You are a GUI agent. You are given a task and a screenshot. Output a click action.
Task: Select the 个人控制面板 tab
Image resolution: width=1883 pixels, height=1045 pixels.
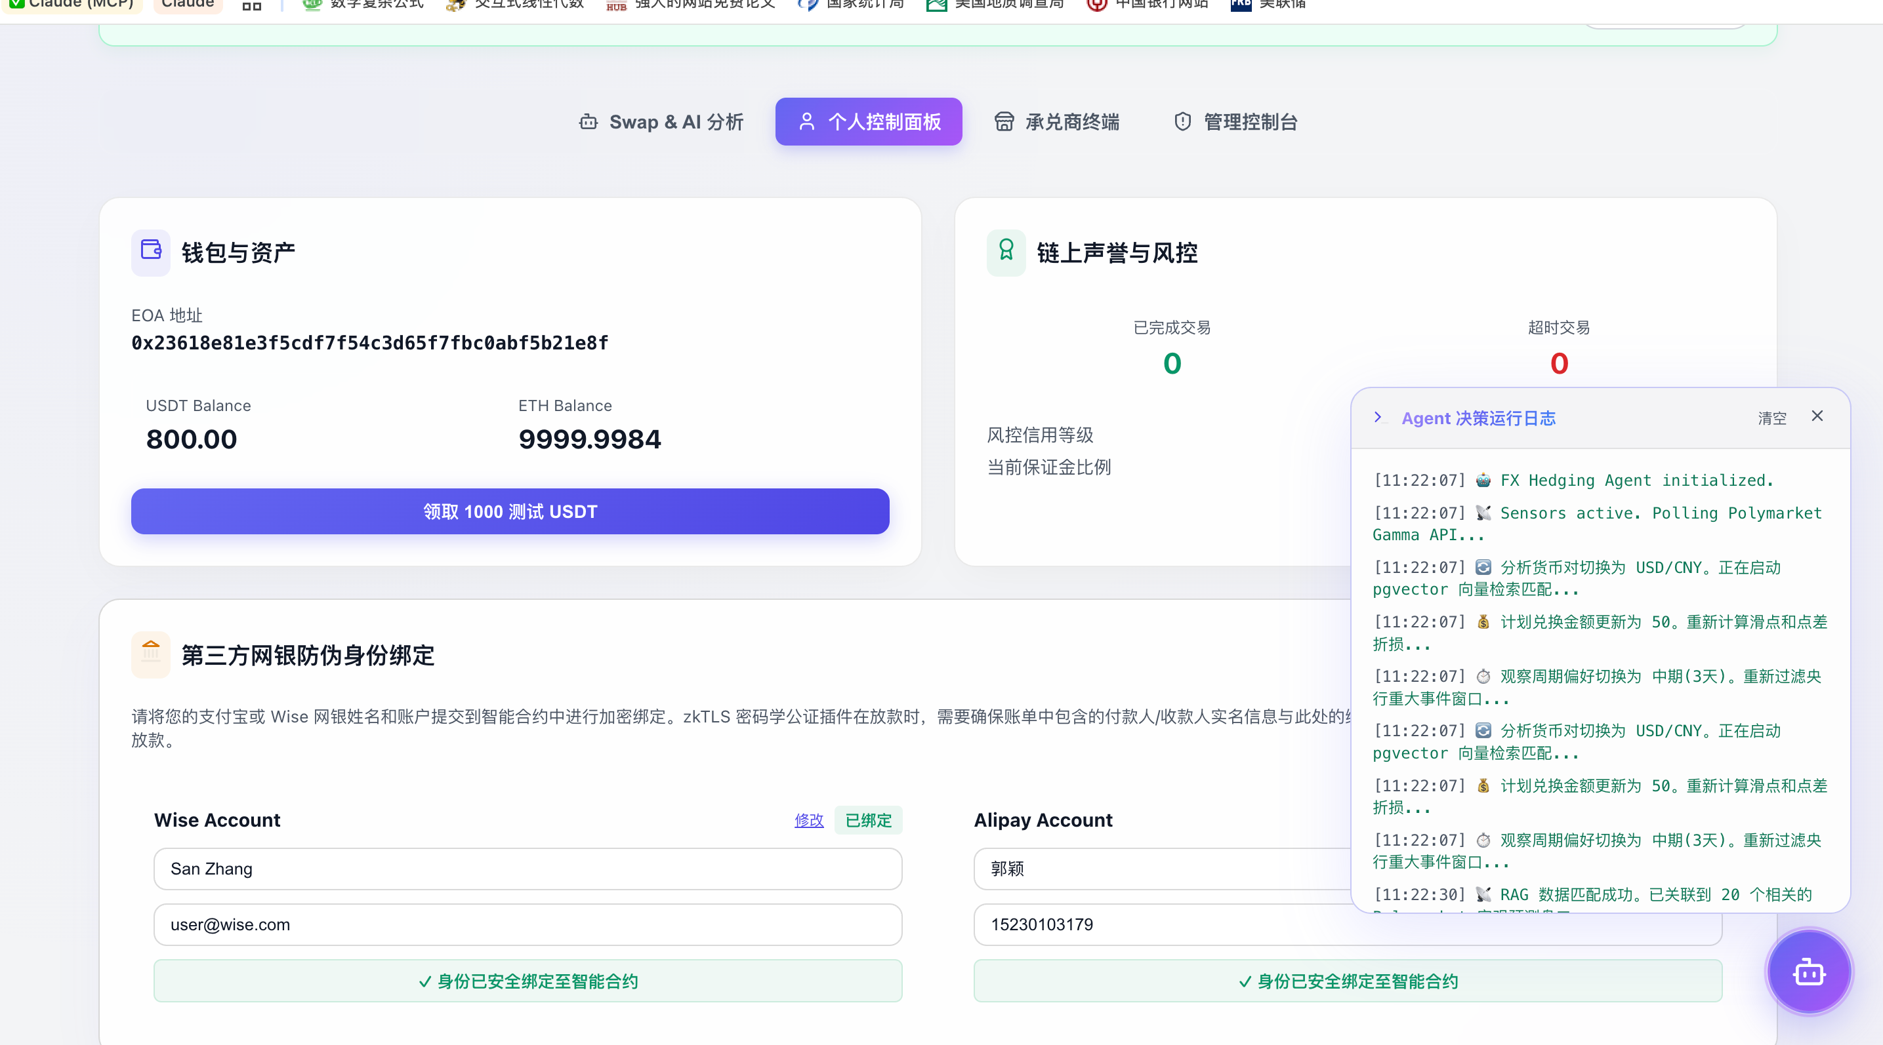(x=869, y=122)
